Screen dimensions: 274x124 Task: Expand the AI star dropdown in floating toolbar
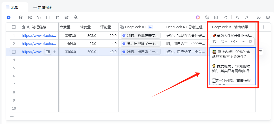tap(224, 41)
